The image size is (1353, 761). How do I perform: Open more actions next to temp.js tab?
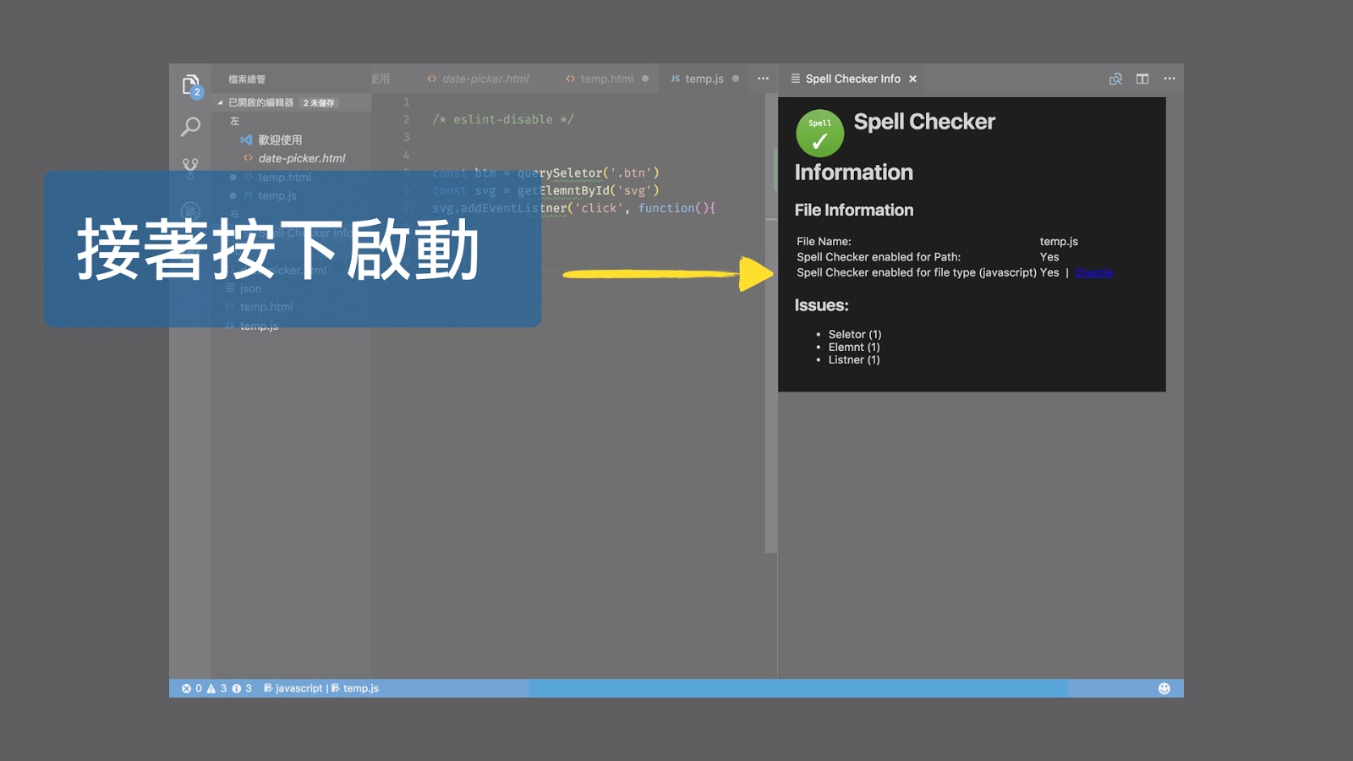763,79
